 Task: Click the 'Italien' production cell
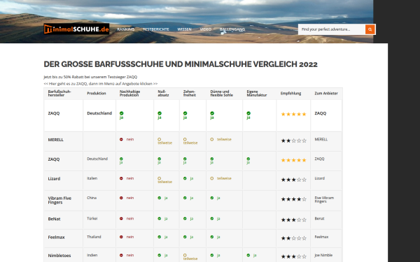point(92,178)
